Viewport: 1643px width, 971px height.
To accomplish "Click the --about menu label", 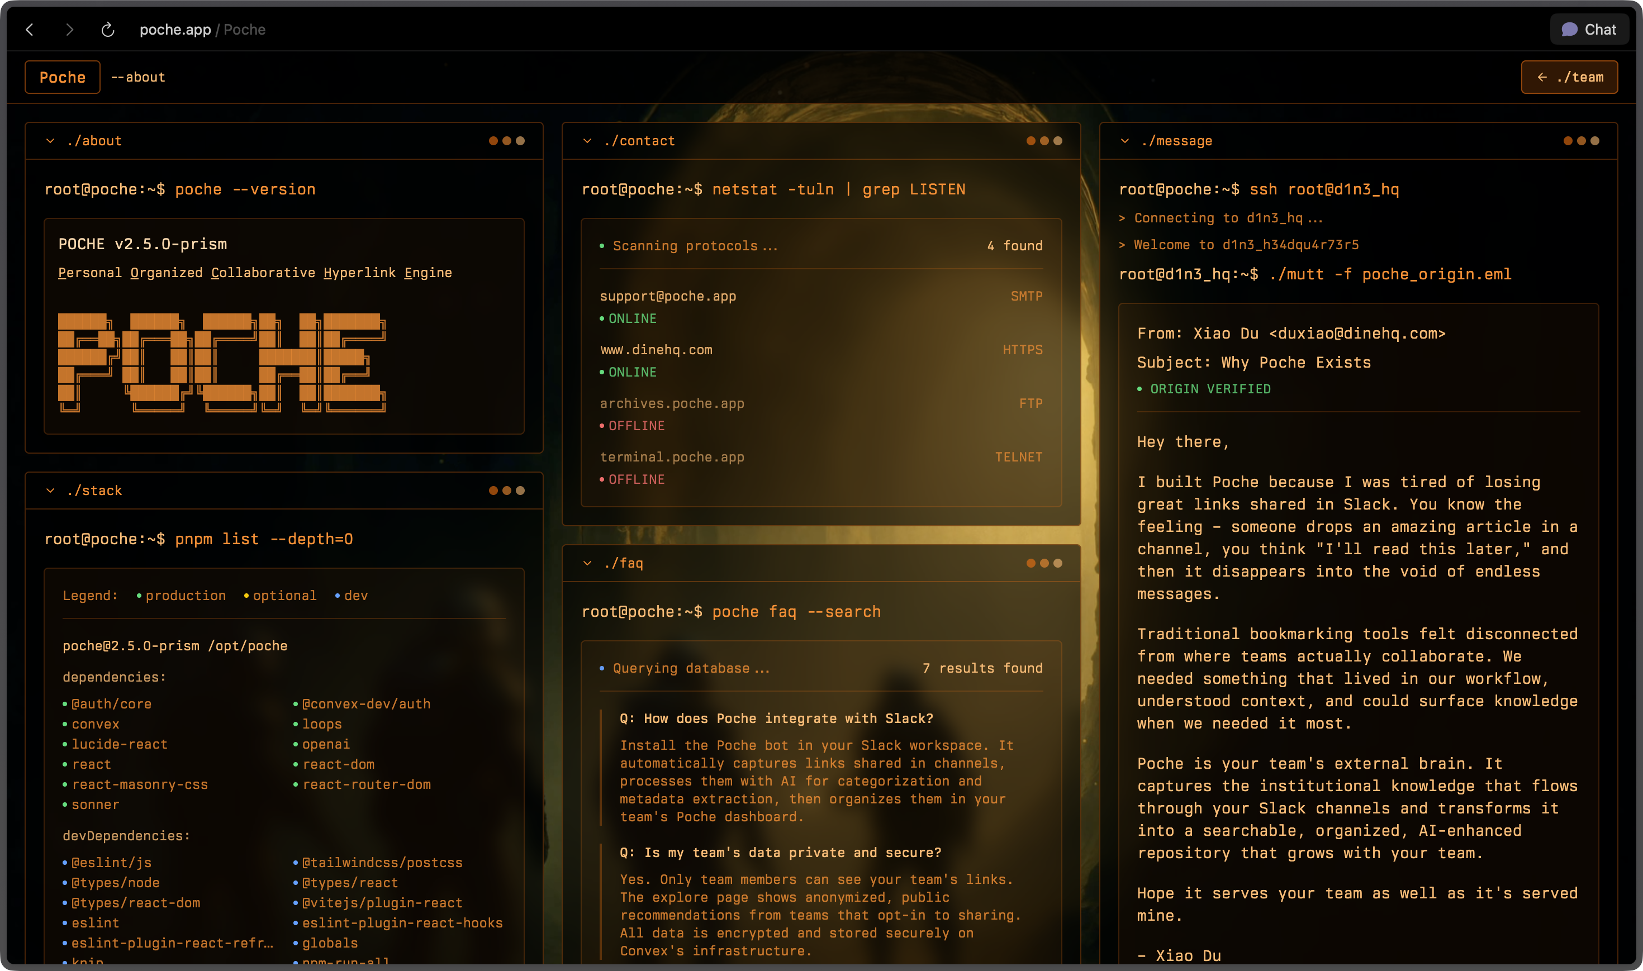I will (x=138, y=77).
